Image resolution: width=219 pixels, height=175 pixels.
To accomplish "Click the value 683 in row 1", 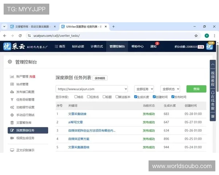I will coord(166,114).
